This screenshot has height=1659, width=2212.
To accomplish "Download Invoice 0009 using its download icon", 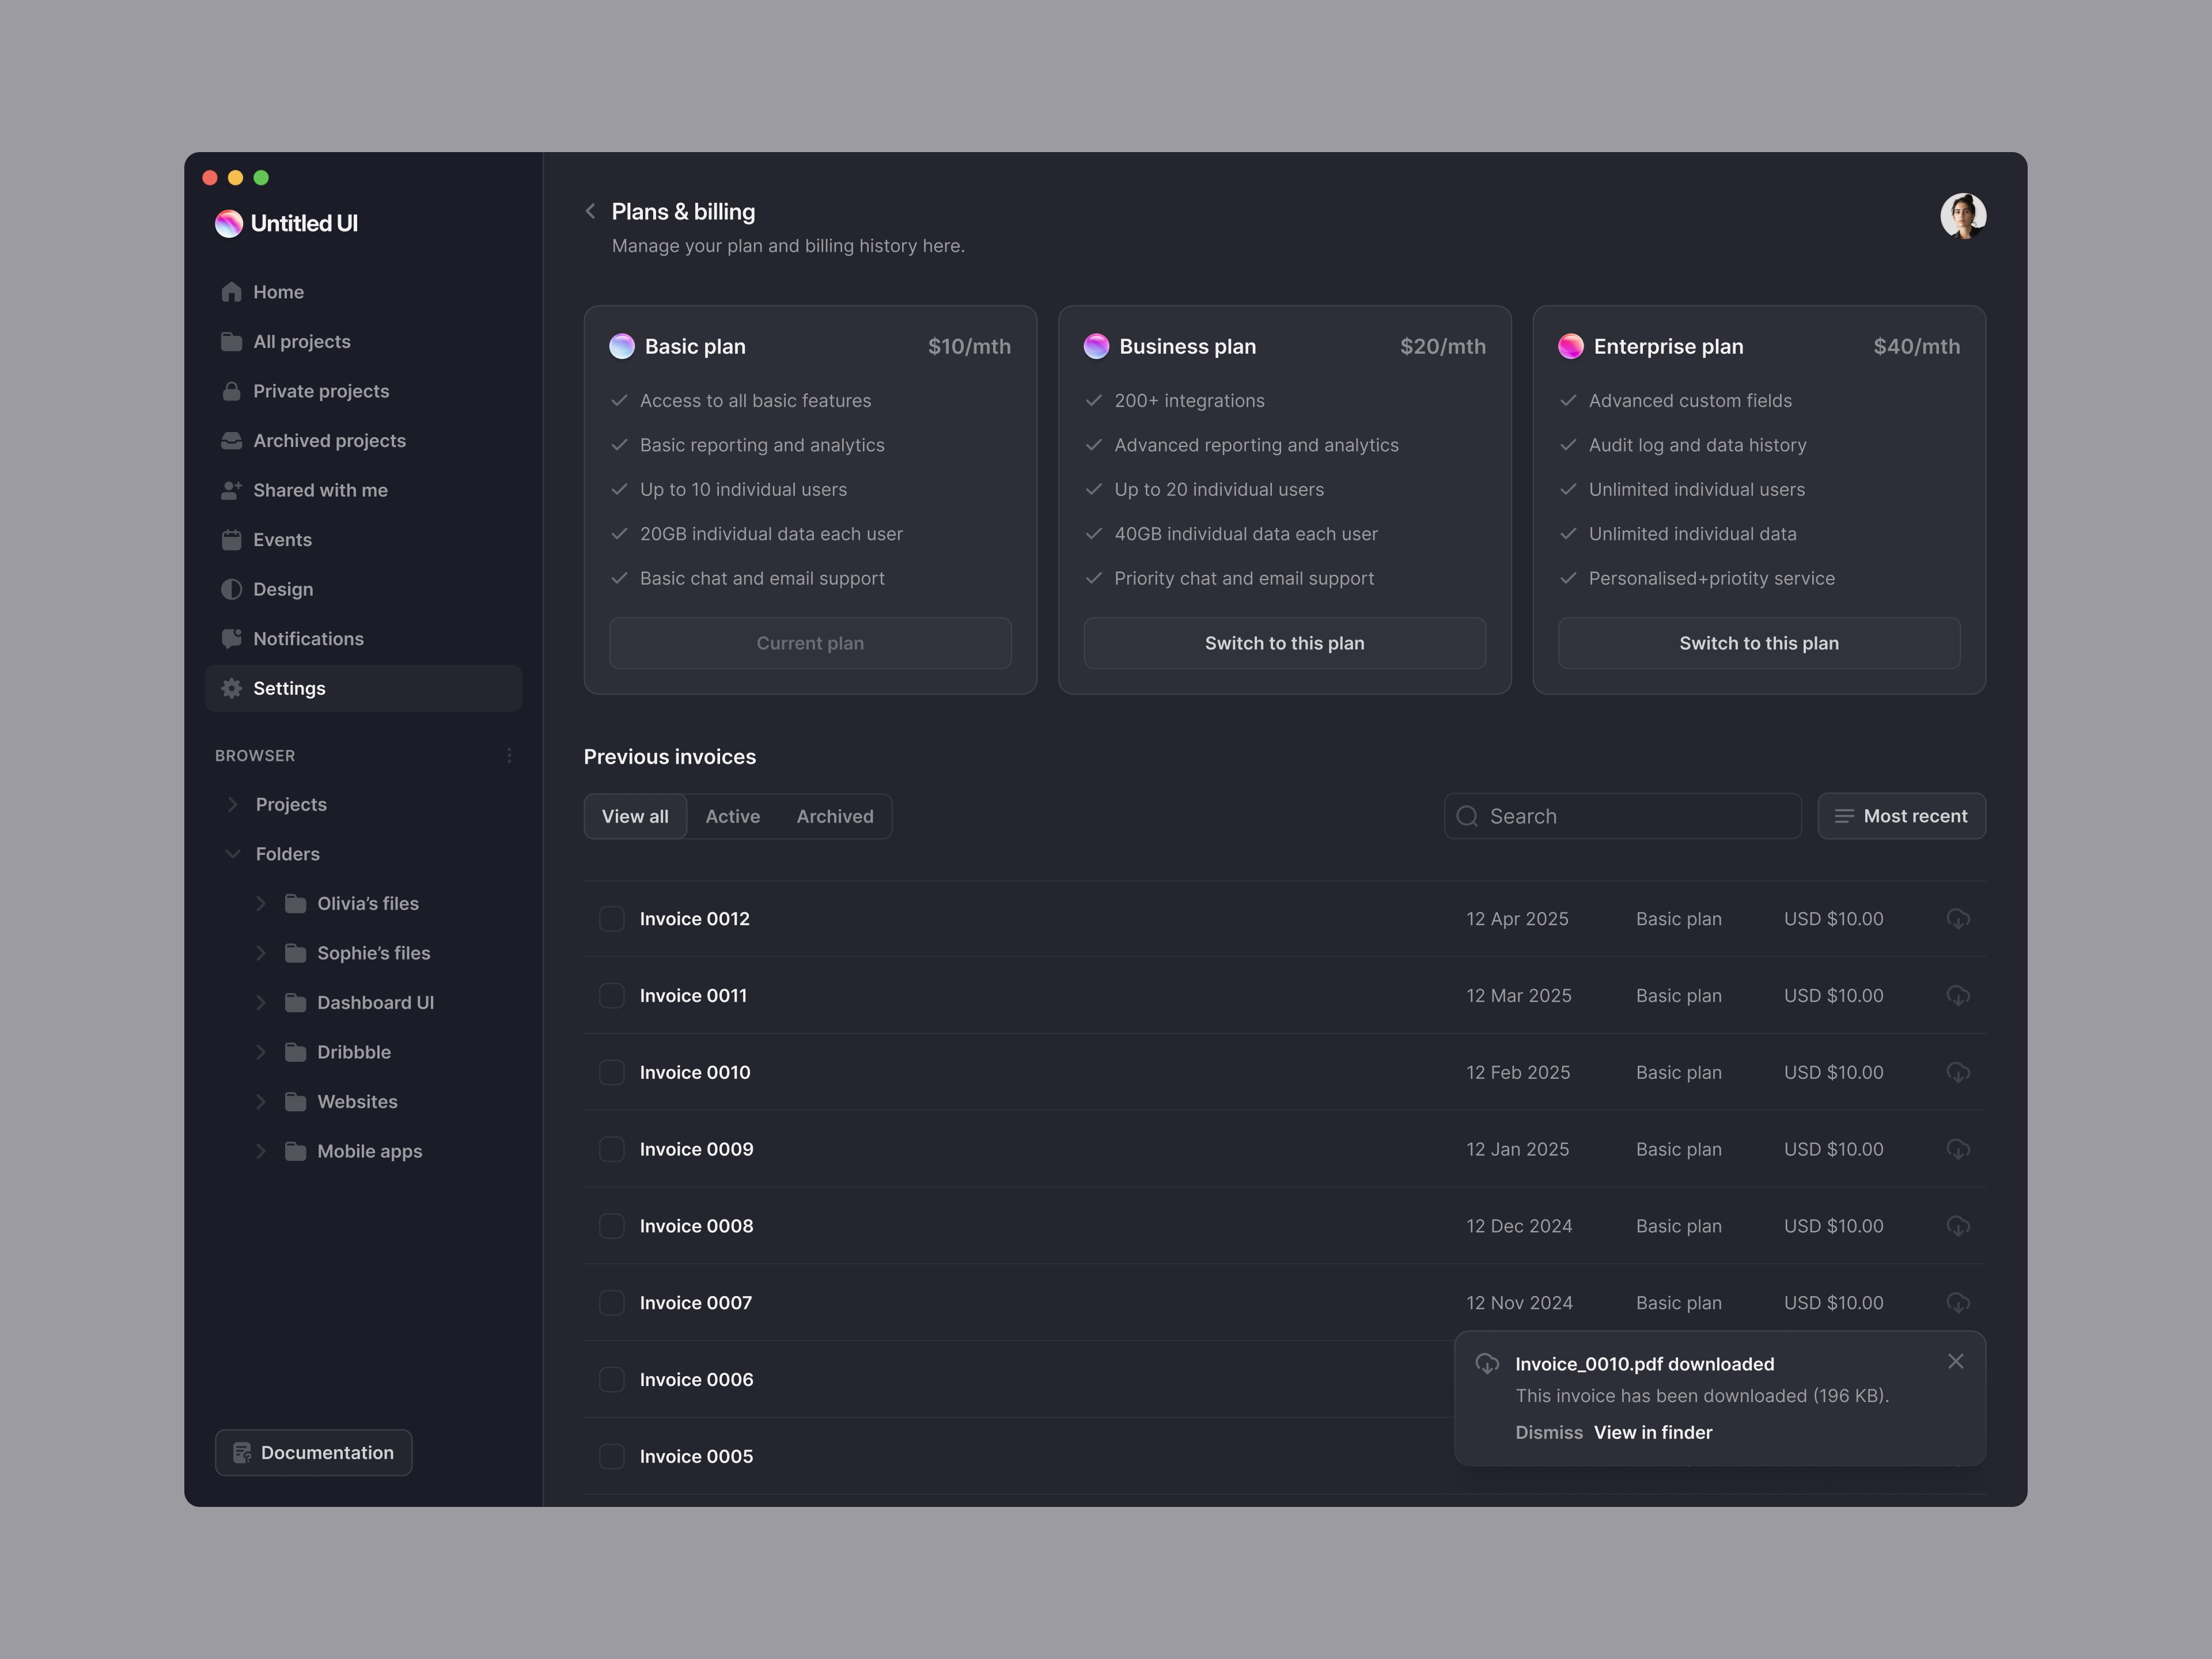I will click(x=1958, y=1149).
